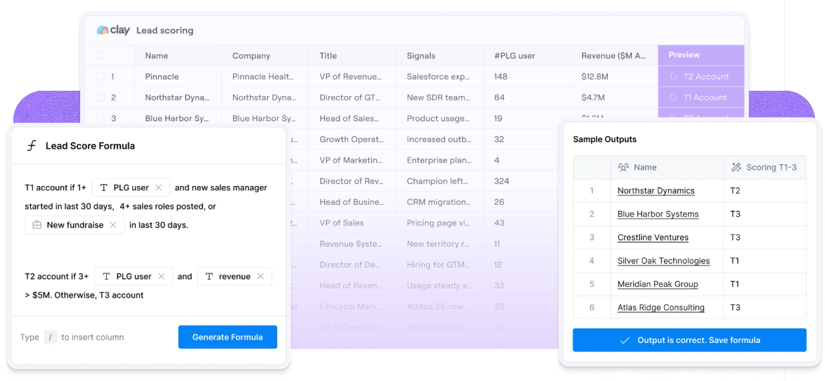This screenshot has height=381, width=825.
Task: Click the Generate Formula button
Action: pos(228,337)
